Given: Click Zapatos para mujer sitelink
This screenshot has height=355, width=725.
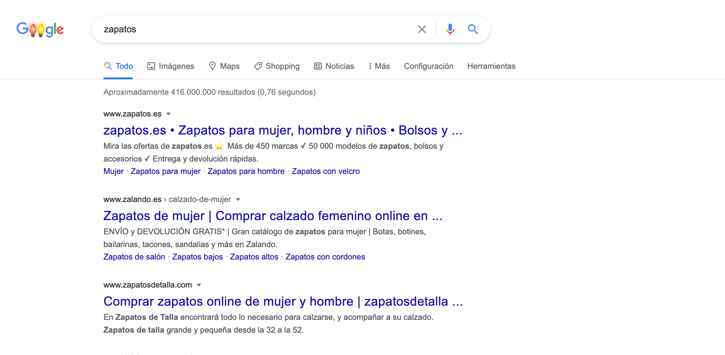Looking at the screenshot, I should pyautogui.click(x=166, y=171).
